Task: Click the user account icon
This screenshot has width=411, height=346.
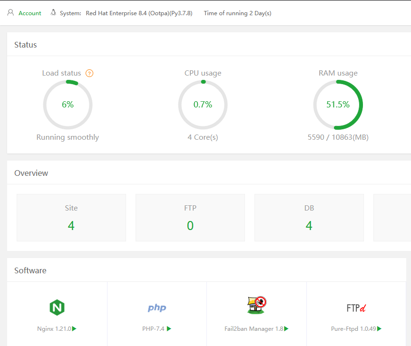Action: click(10, 13)
